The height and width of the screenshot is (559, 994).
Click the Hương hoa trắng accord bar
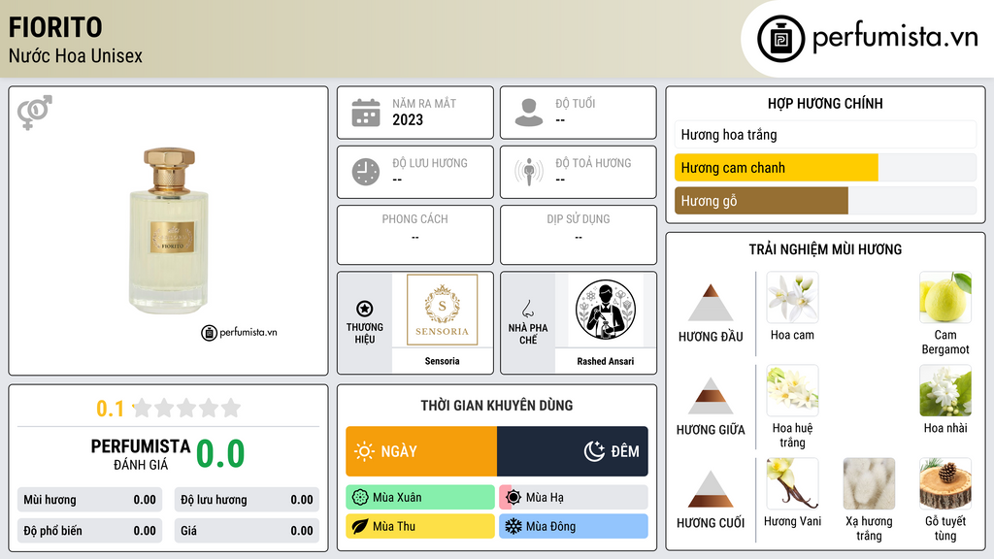point(825,134)
